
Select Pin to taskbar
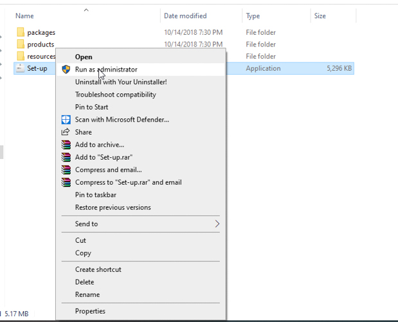pyautogui.click(x=141, y=194)
